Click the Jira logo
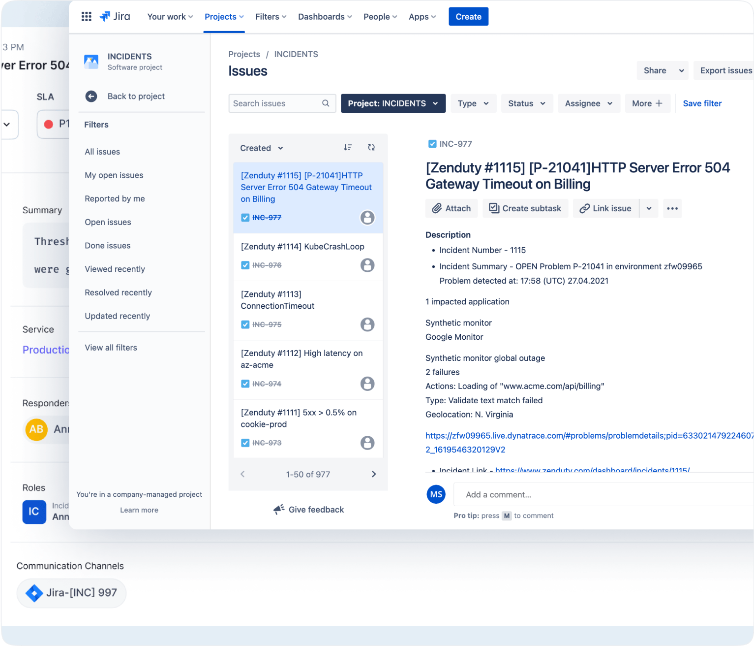Screen dimensions: 754x646 point(115,17)
